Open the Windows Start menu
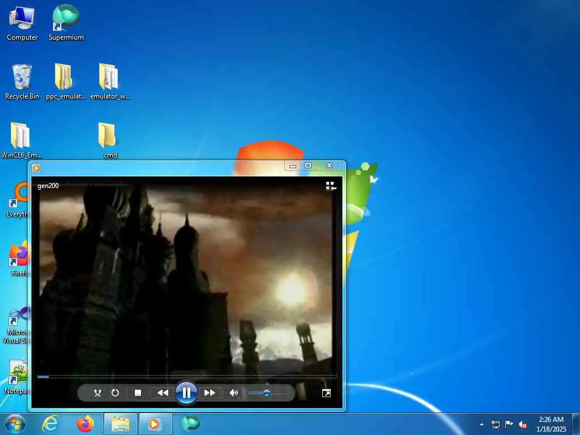The height and width of the screenshot is (435, 580). [15, 424]
